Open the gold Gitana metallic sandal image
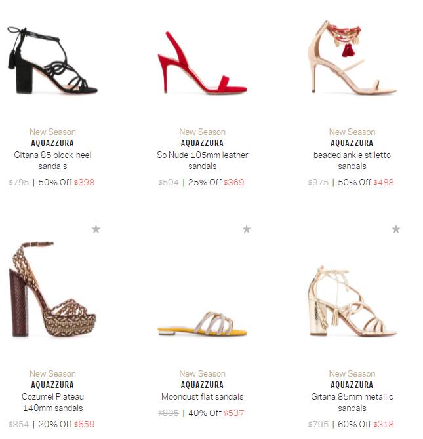423x439 pixels. (x=352, y=301)
